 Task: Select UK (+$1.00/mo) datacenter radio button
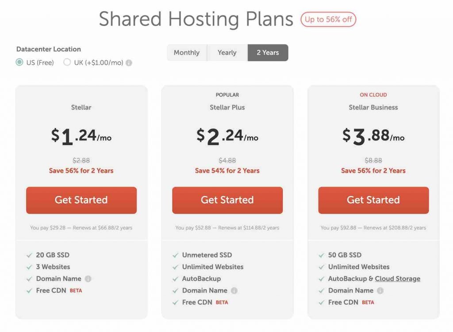(x=67, y=62)
